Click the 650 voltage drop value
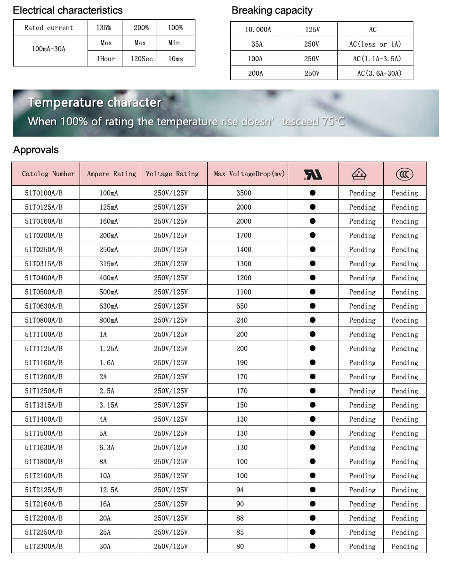The width and height of the screenshot is (452, 564). 242,306
